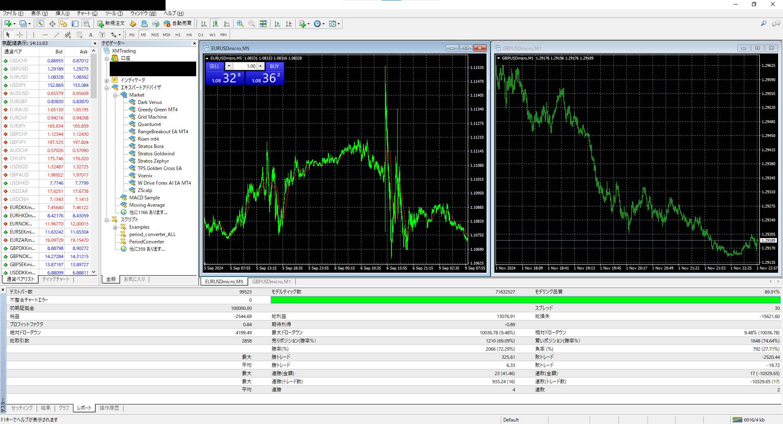This screenshot has width=783, height=424.
Task: Open the arrows objects dropdown
Action: coord(116,35)
